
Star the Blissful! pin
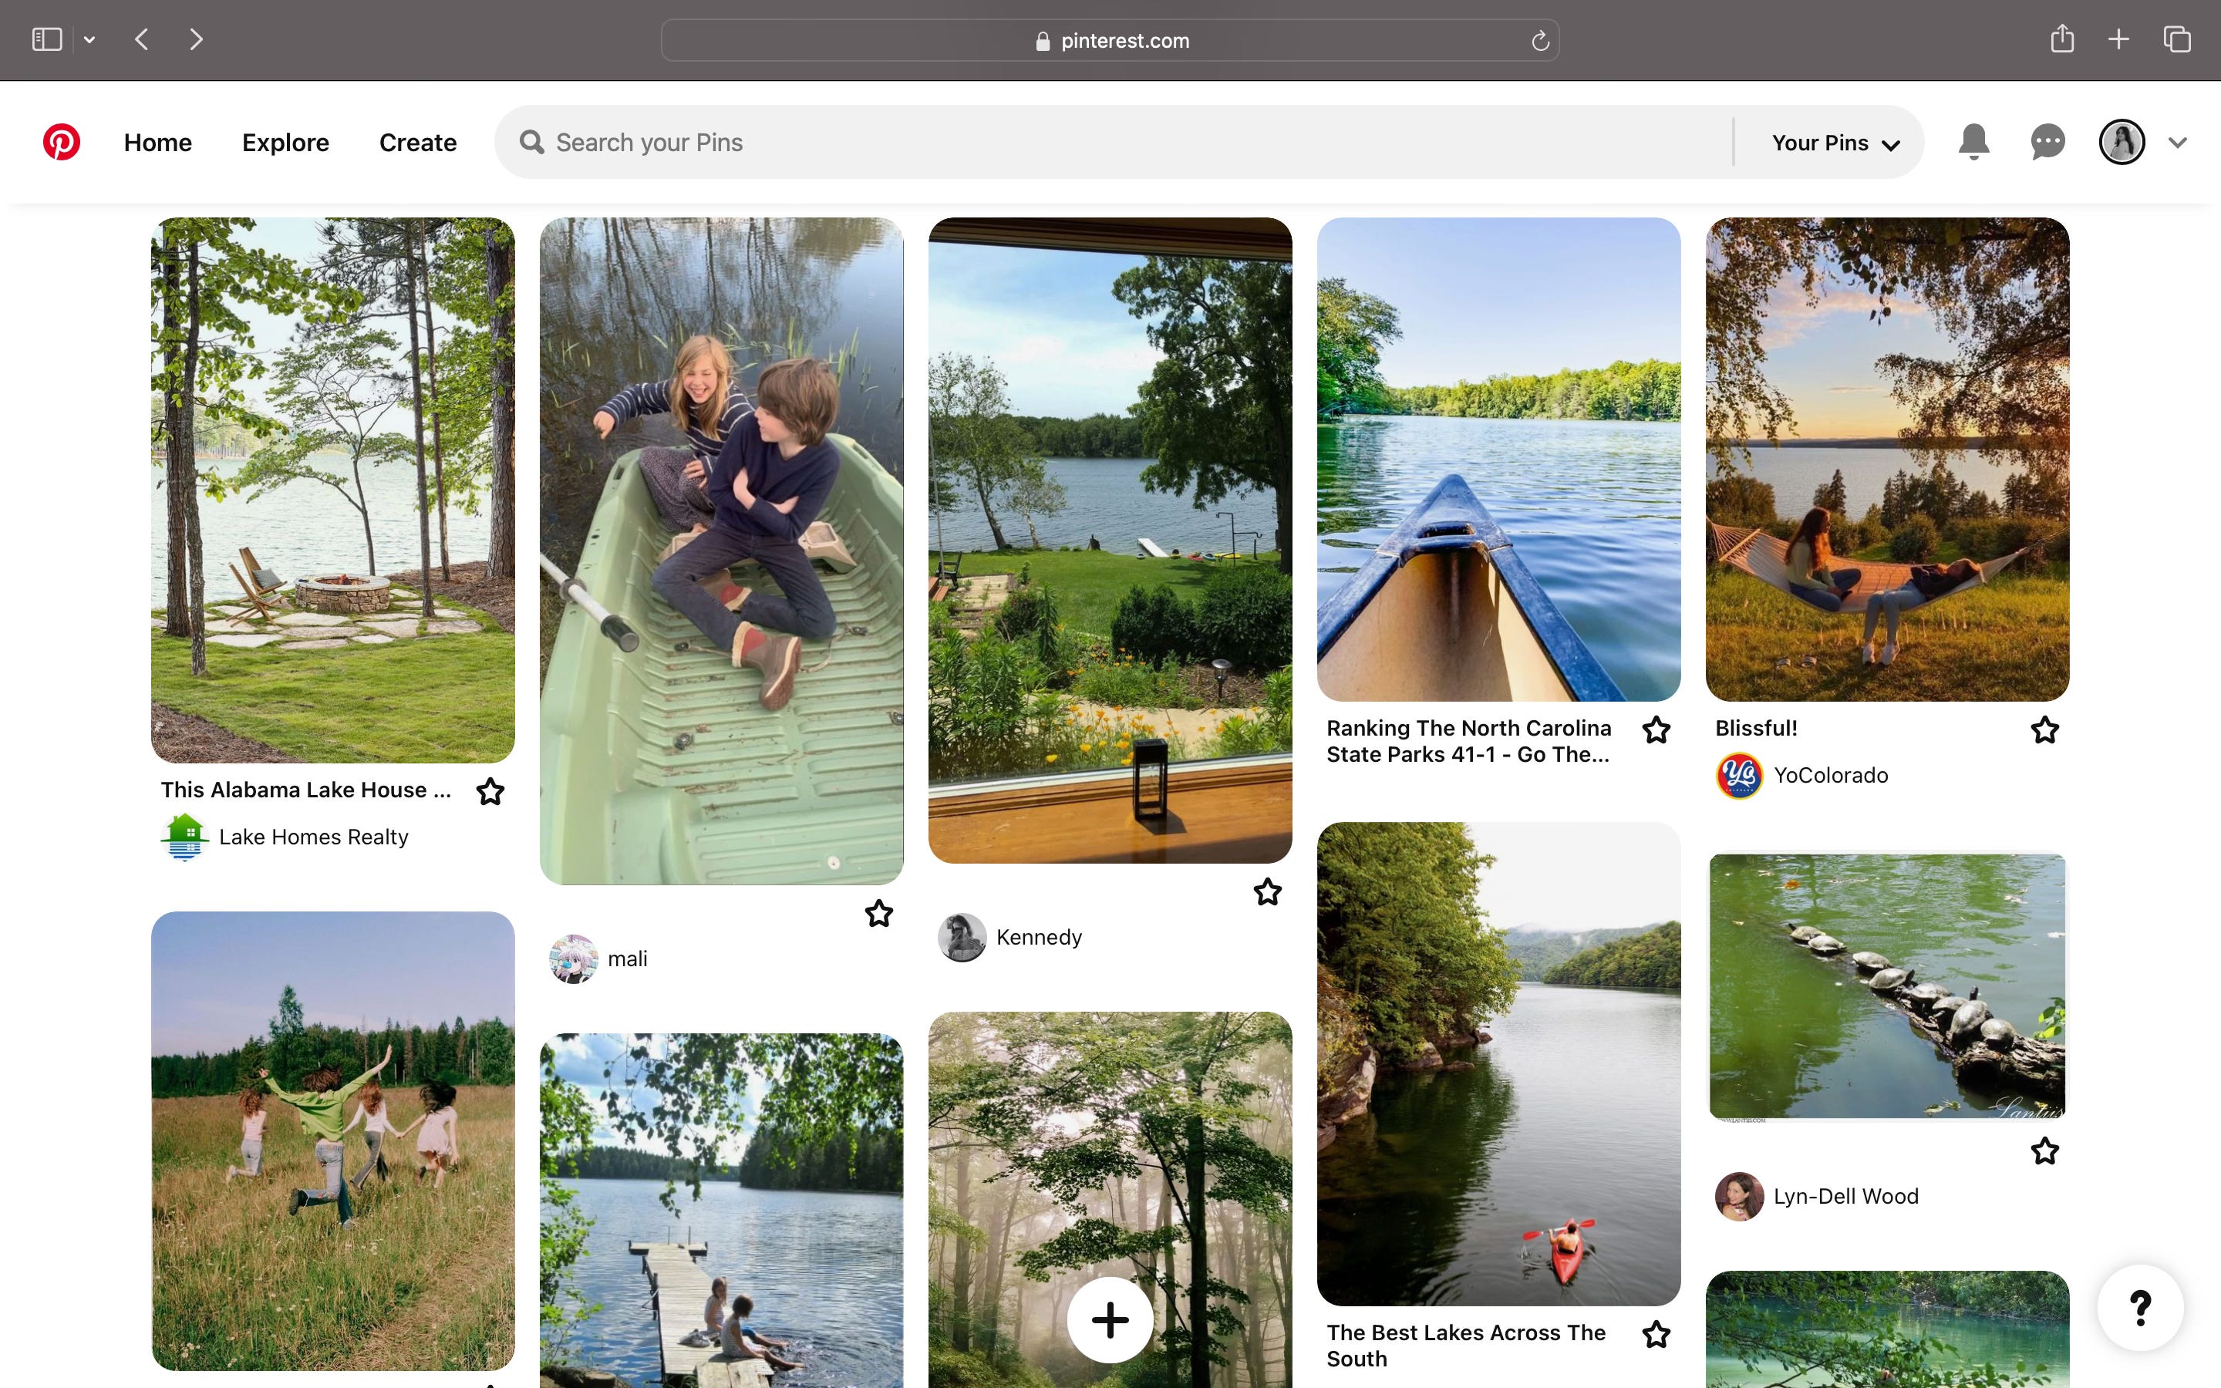(2045, 729)
